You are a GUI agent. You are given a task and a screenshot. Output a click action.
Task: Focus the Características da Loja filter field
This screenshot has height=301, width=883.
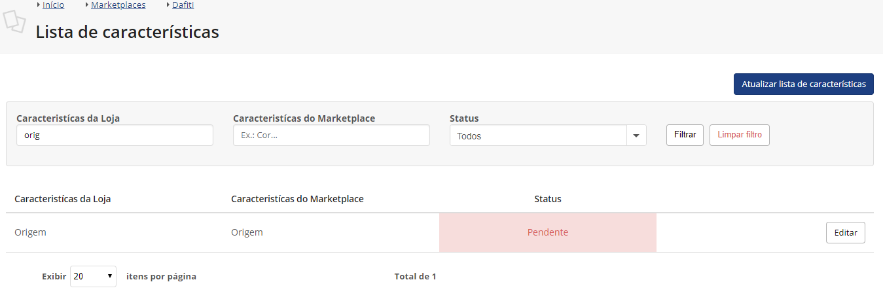point(115,135)
